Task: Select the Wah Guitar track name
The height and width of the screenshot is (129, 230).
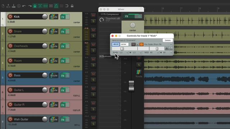Action: coord(21,119)
